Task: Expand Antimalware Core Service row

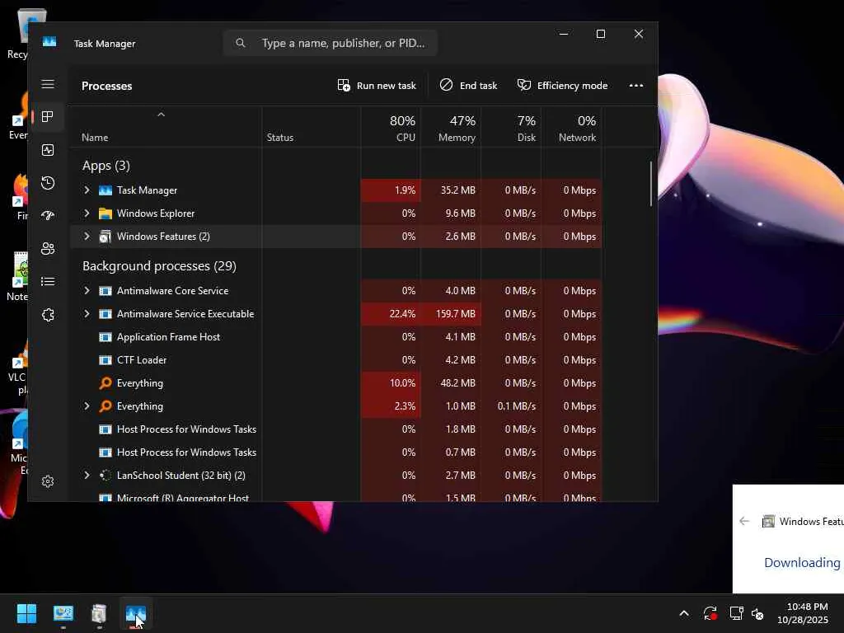Action: coord(87,291)
